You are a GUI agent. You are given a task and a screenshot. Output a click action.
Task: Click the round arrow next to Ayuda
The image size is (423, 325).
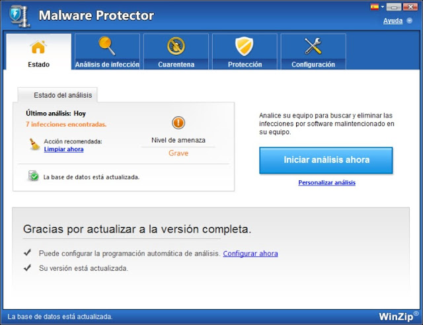[x=410, y=20]
